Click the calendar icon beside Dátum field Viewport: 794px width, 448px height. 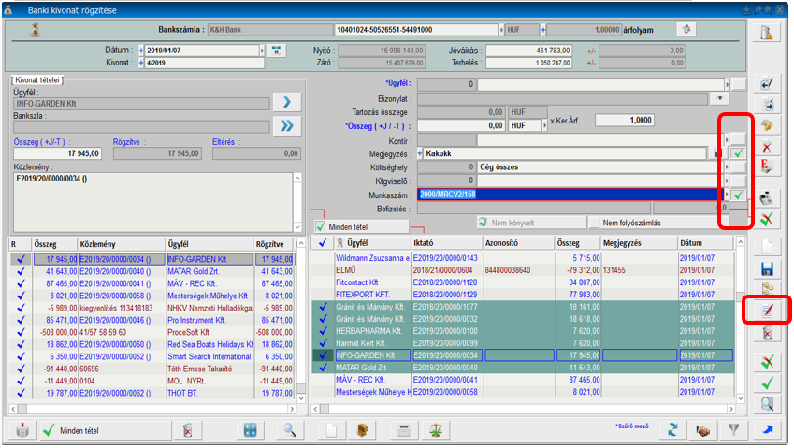pyautogui.click(x=277, y=51)
